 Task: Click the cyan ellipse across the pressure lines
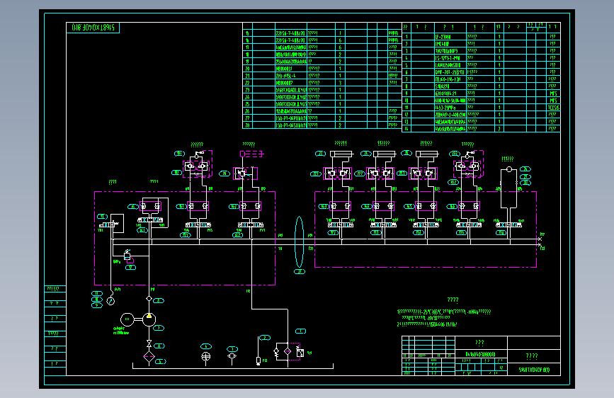[x=299, y=242]
